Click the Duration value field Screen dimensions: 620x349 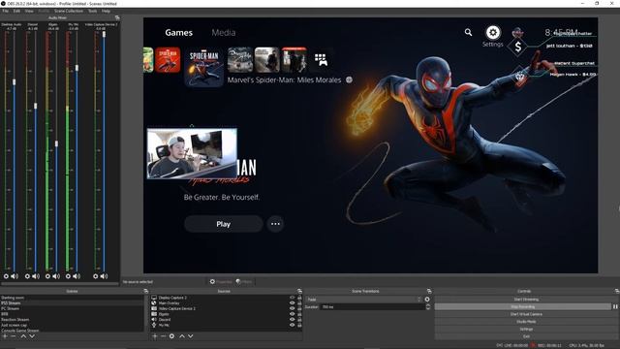coord(372,307)
